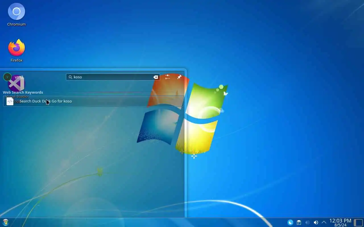Viewport: 364px width, 227px height.
Task: Expand hidden system tray icons arrow
Action: (324, 222)
